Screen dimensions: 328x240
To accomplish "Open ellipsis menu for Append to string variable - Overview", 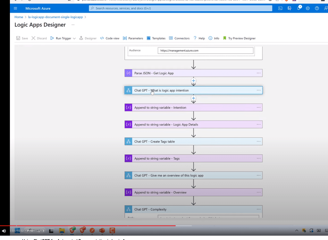I will pos(258,192).
